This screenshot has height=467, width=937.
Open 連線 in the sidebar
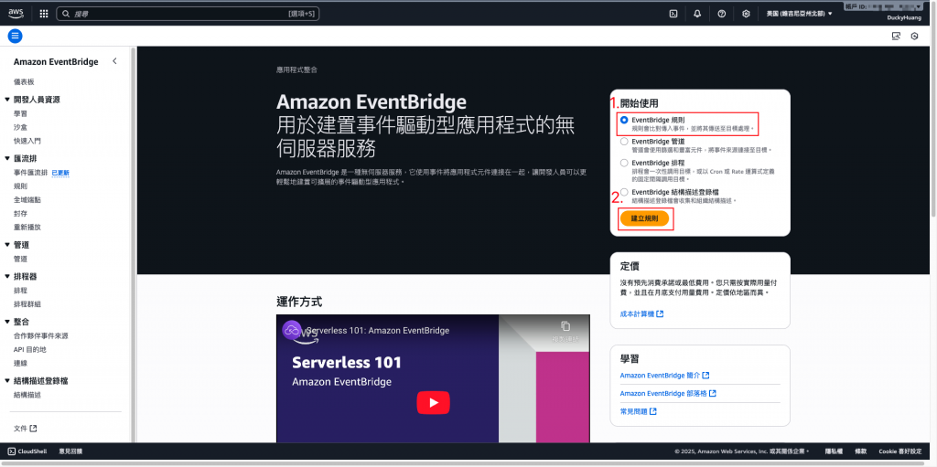coord(20,364)
